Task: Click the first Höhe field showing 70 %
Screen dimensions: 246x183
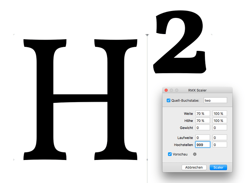Action: click(x=203, y=120)
